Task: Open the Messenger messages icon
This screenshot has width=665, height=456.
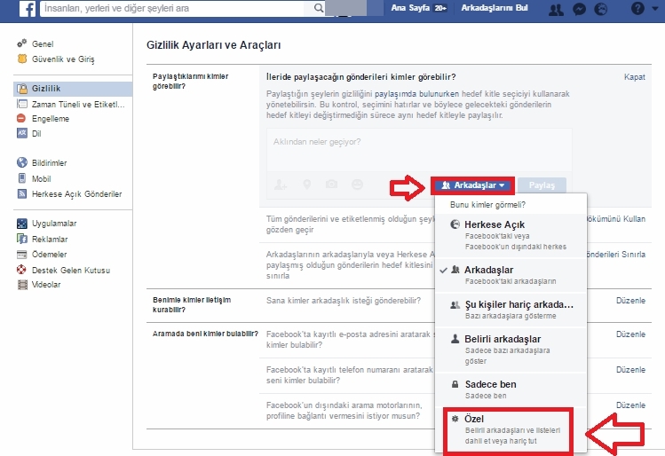Action: [x=579, y=9]
